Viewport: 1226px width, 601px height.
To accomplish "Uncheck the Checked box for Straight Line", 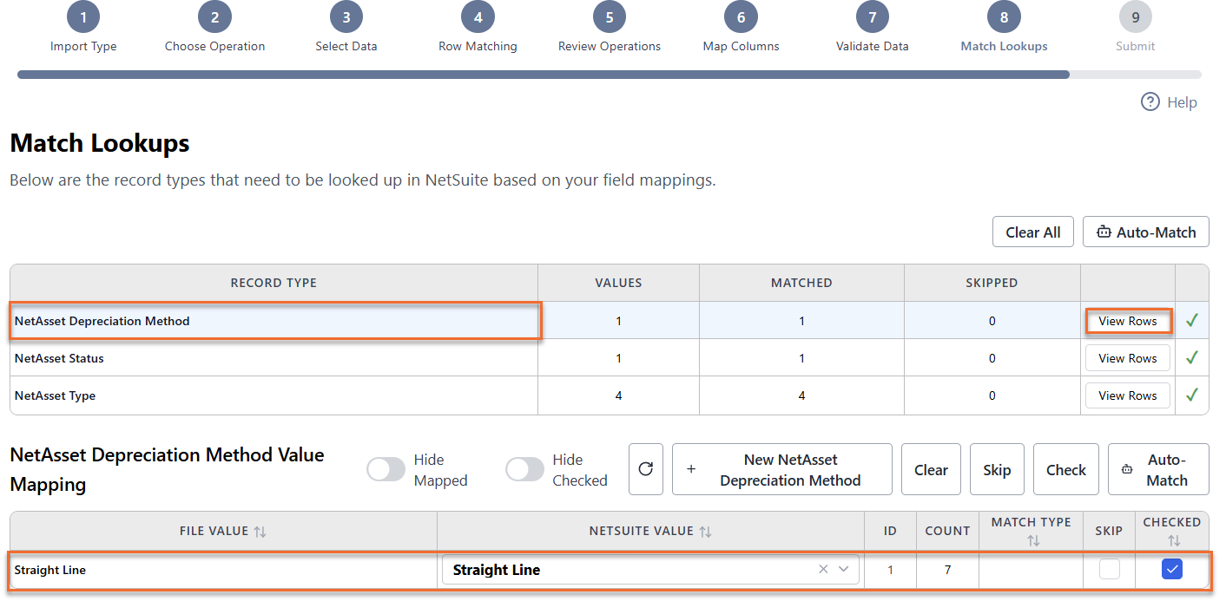I will (x=1172, y=569).
